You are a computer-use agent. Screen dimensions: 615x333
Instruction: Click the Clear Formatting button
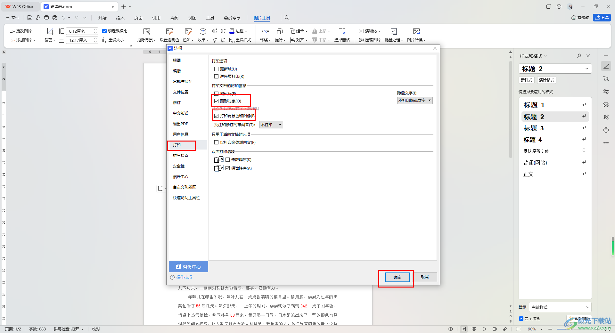[546, 80]
